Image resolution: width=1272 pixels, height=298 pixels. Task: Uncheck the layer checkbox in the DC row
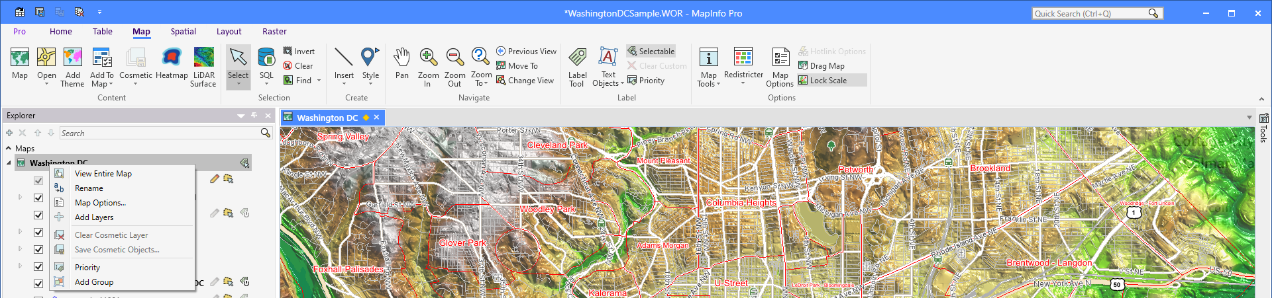(x=38, y=283)
